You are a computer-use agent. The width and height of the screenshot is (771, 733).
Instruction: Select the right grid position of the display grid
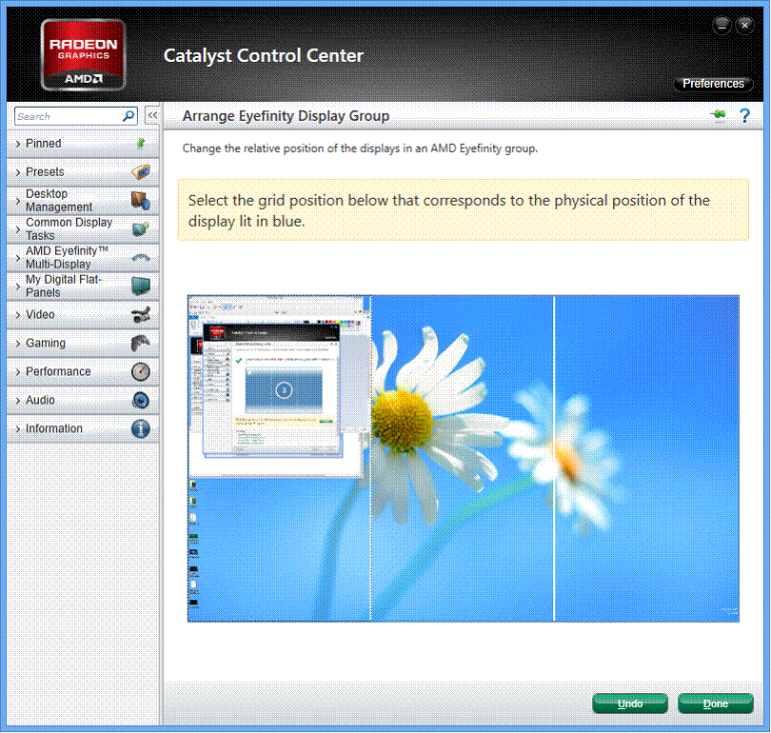646,458
